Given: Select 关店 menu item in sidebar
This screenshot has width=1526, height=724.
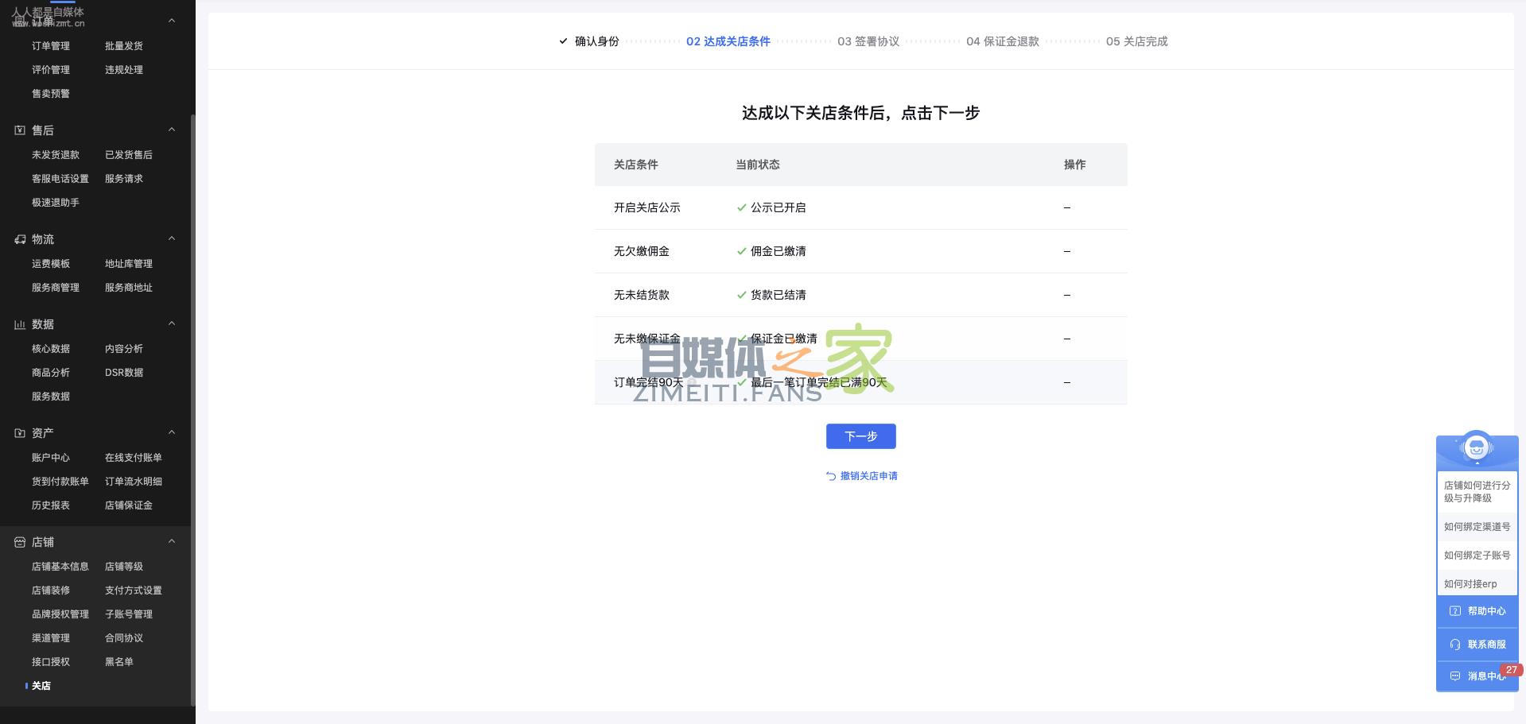Looking at the screenshot, I should tap(41, 686).
